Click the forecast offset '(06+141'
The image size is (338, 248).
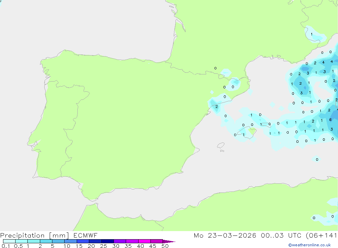click(x=322, y=235)
